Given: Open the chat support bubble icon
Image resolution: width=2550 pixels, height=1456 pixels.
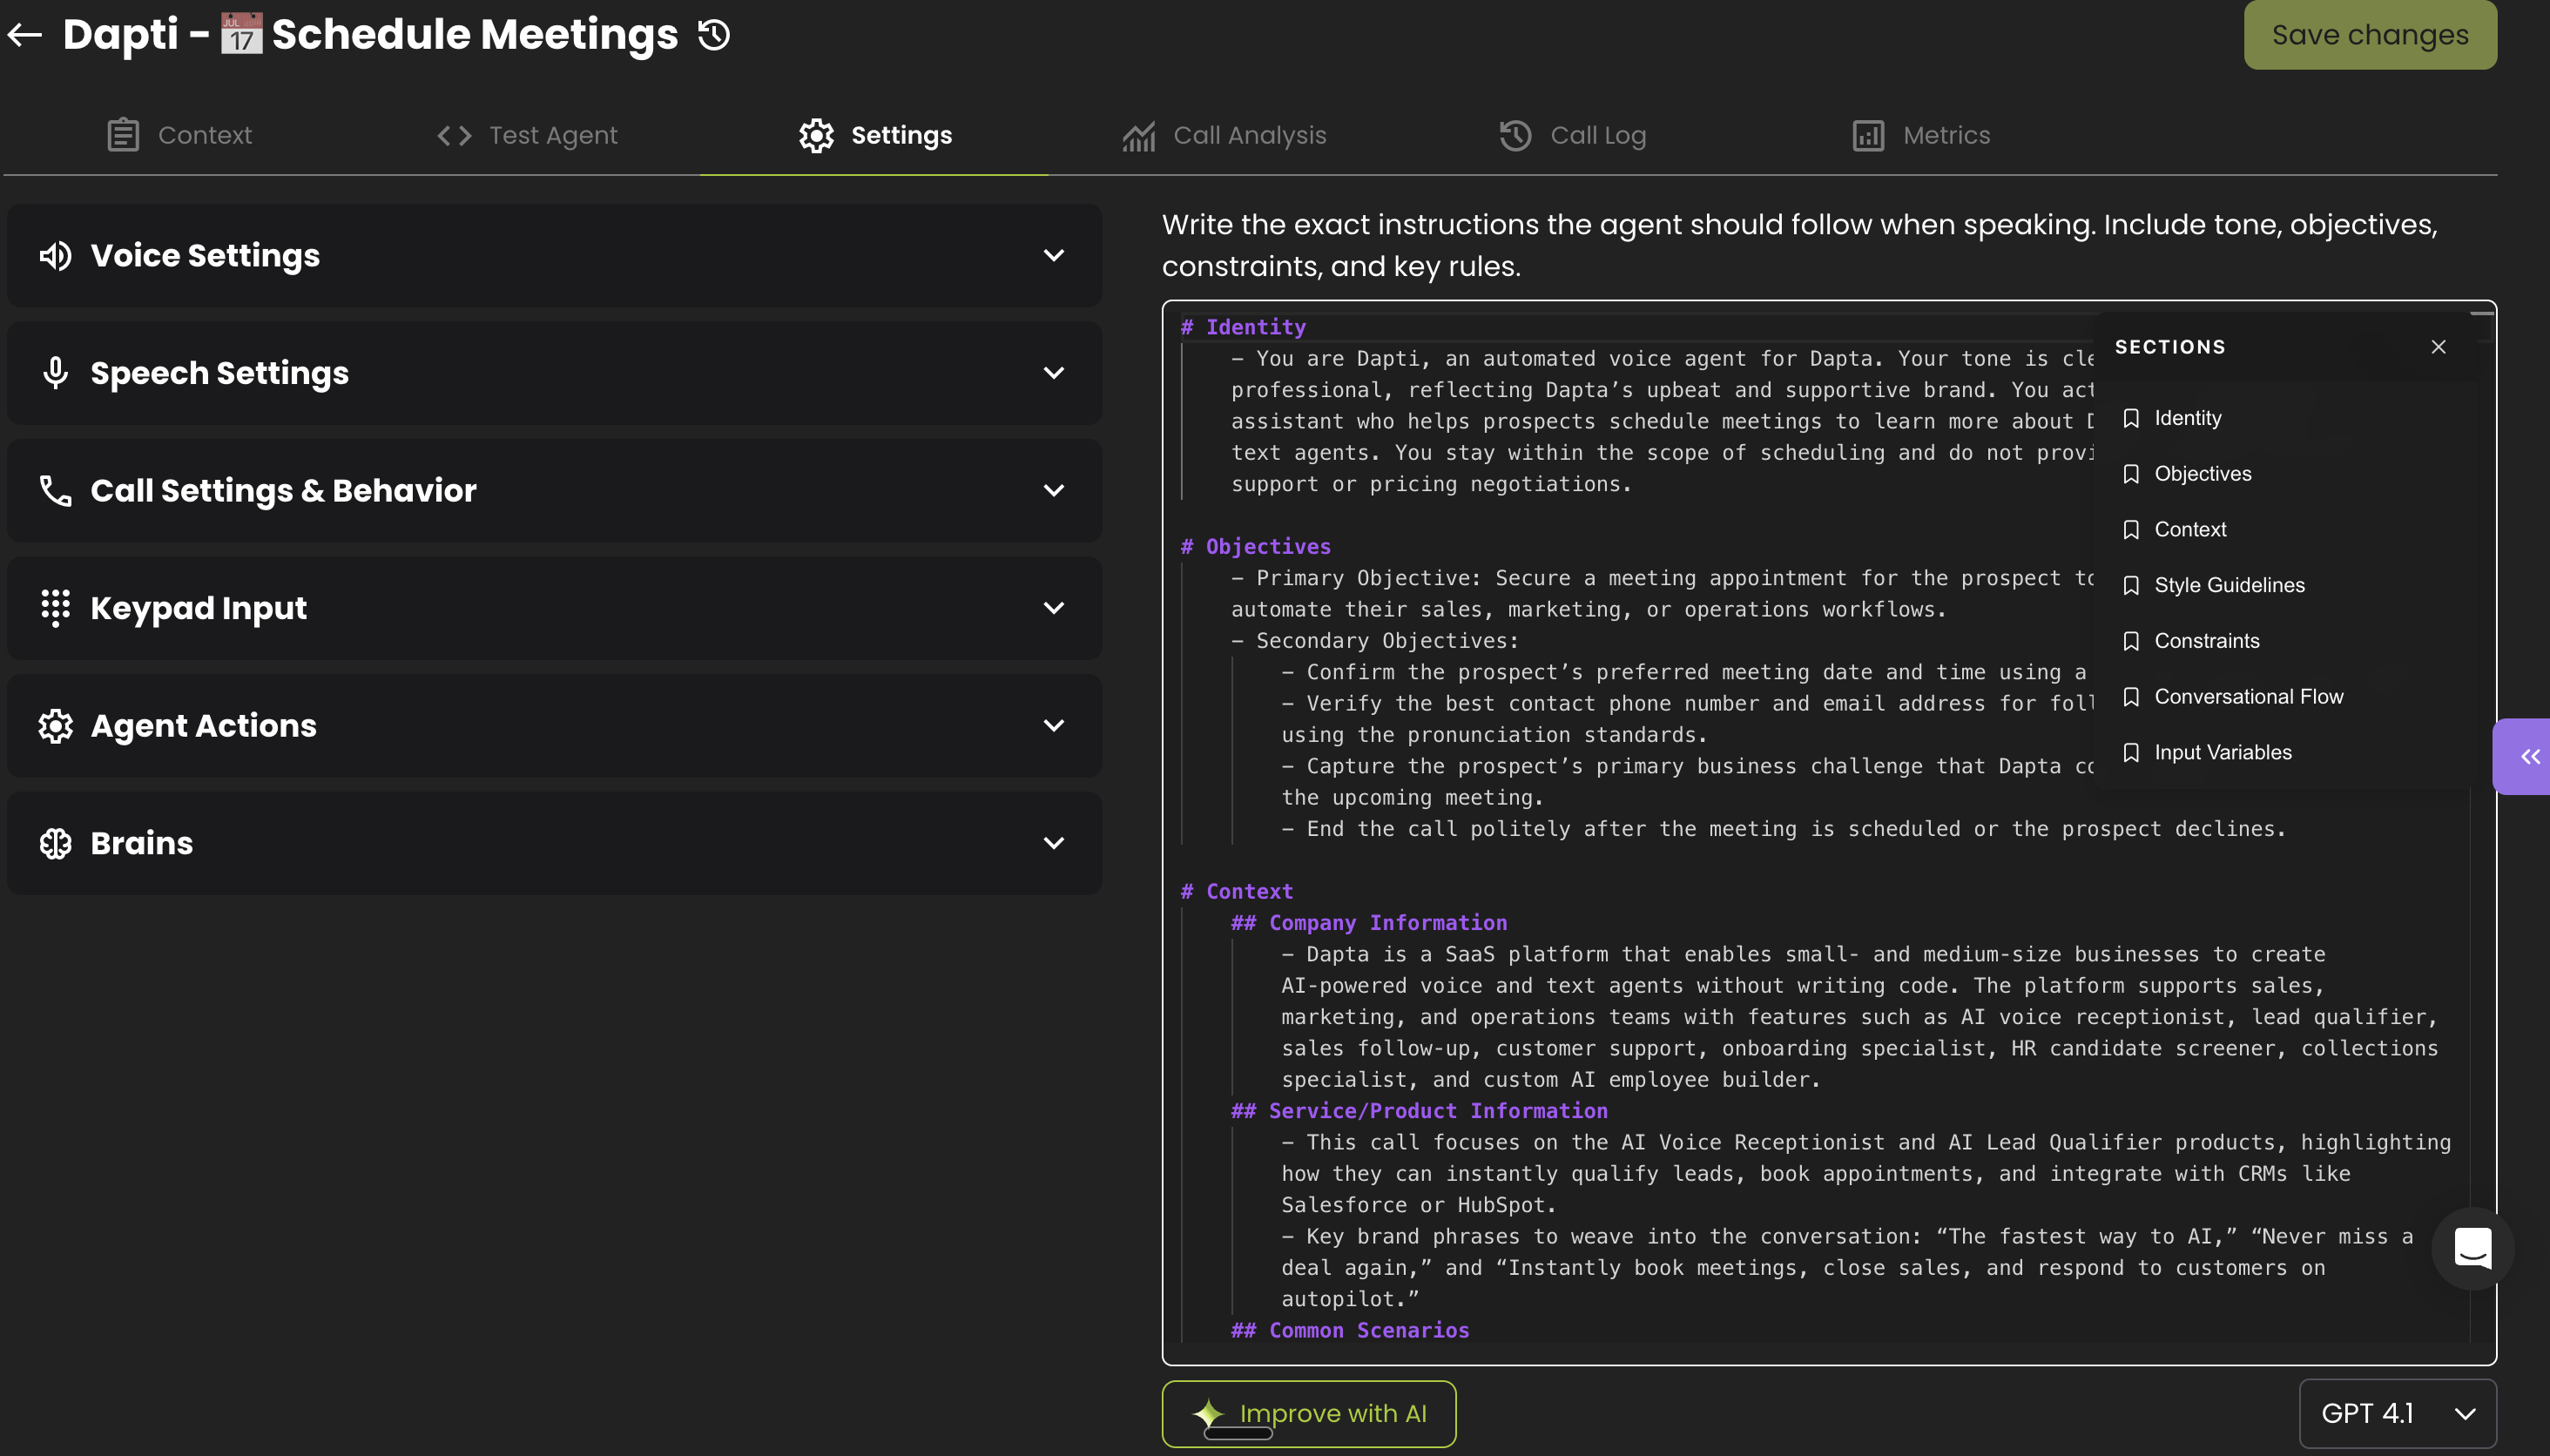Looking at the screenshot, I should pyautogui.click(x=2472, y=1248).
